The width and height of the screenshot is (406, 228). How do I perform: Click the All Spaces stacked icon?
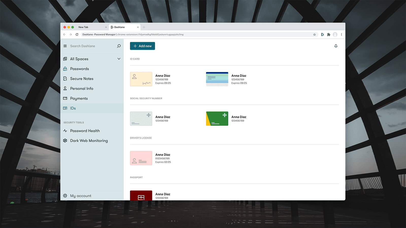(65, 59)
